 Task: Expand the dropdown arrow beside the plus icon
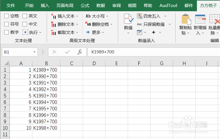pyautogui.click(x=160, y=33)
